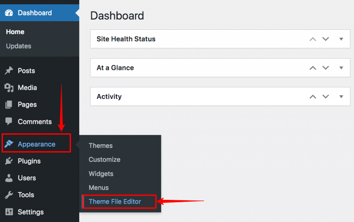The image size is (354, 222).
Task: Click the Appearance paintbrush icon
Action: click(9, 144)
